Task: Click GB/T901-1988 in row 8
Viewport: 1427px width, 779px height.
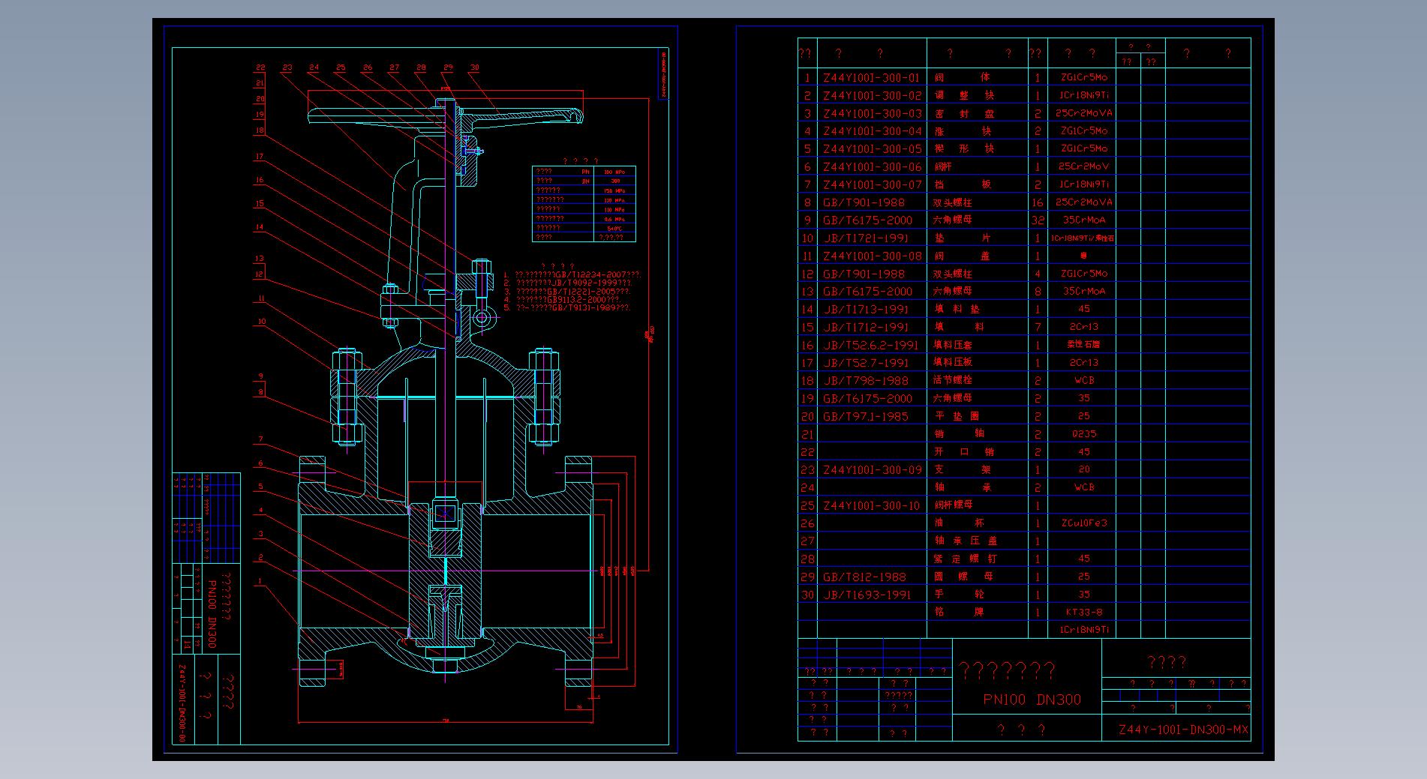Action: click(x=864, y=202)
